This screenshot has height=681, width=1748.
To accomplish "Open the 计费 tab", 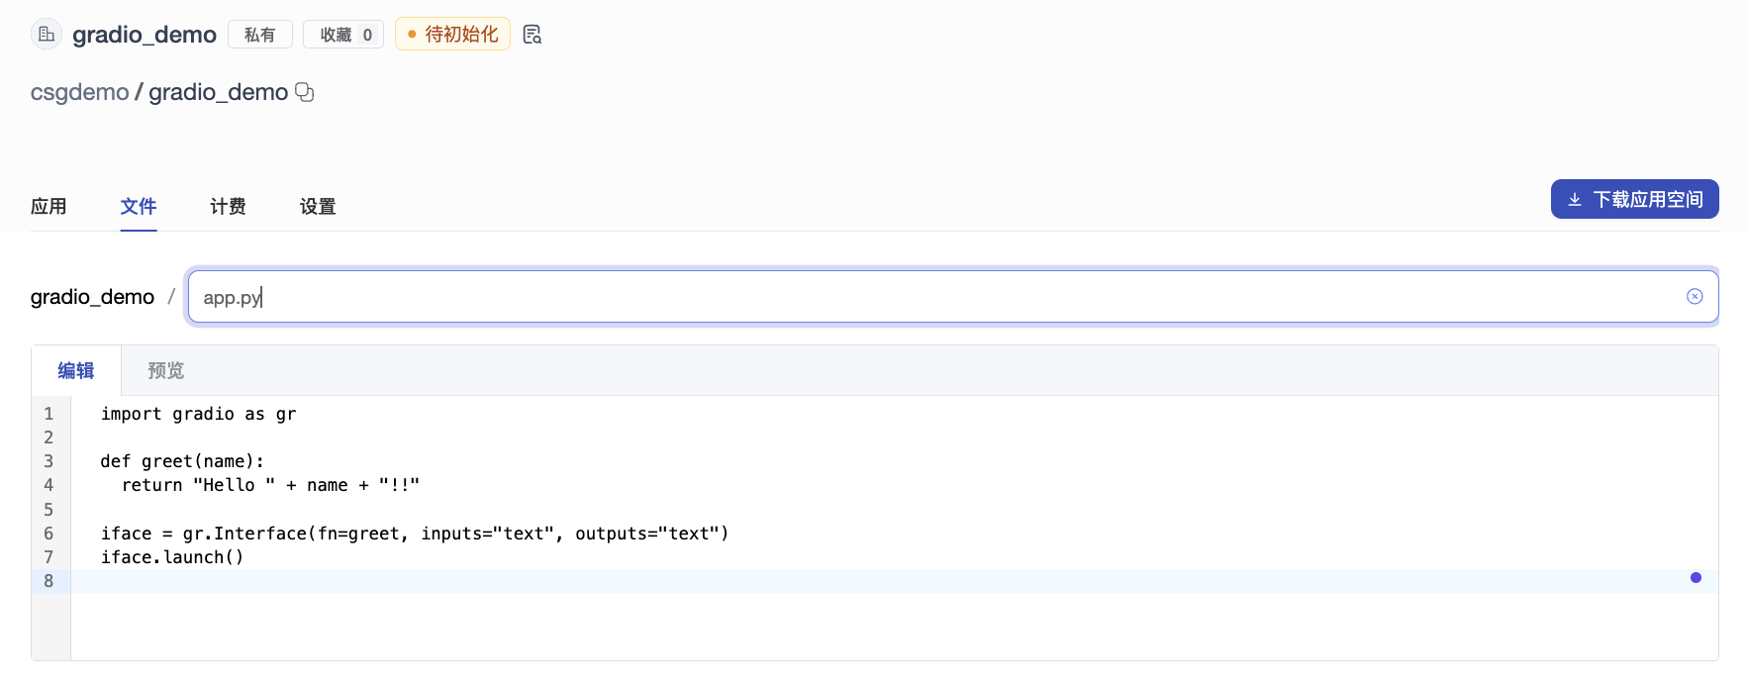I will (x=228, y=206).
